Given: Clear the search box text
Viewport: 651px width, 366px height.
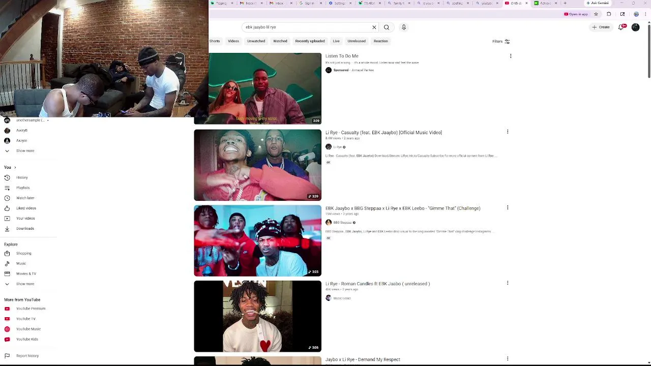Looking at the screenshot, I should [x=374, y=27].
